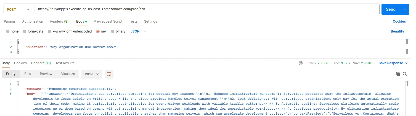Screen dimensions: 416x116
Task: Click the Beautify link
Action: (x=397, y=31)
